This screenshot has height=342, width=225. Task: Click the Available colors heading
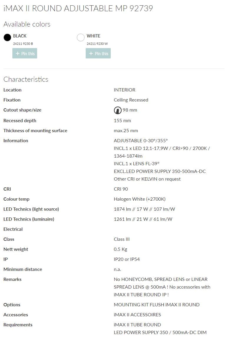pyautogui.click(x=27, y=24)
